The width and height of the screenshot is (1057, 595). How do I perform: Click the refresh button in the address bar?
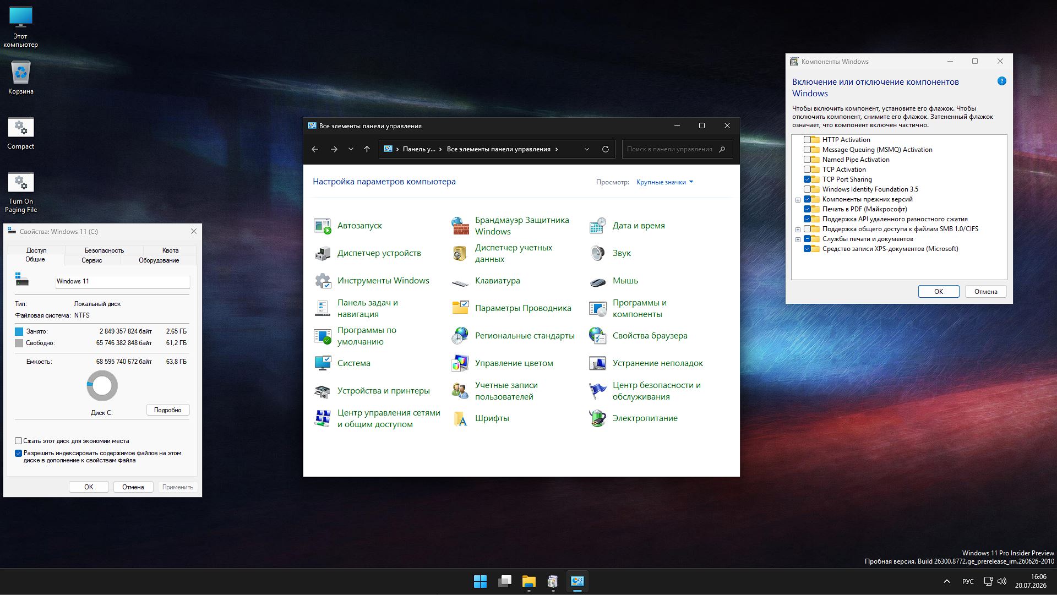605,149
